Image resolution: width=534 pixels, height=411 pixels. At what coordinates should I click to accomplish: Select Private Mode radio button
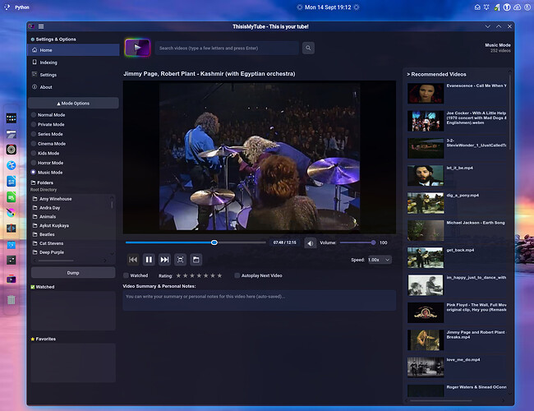34,124
